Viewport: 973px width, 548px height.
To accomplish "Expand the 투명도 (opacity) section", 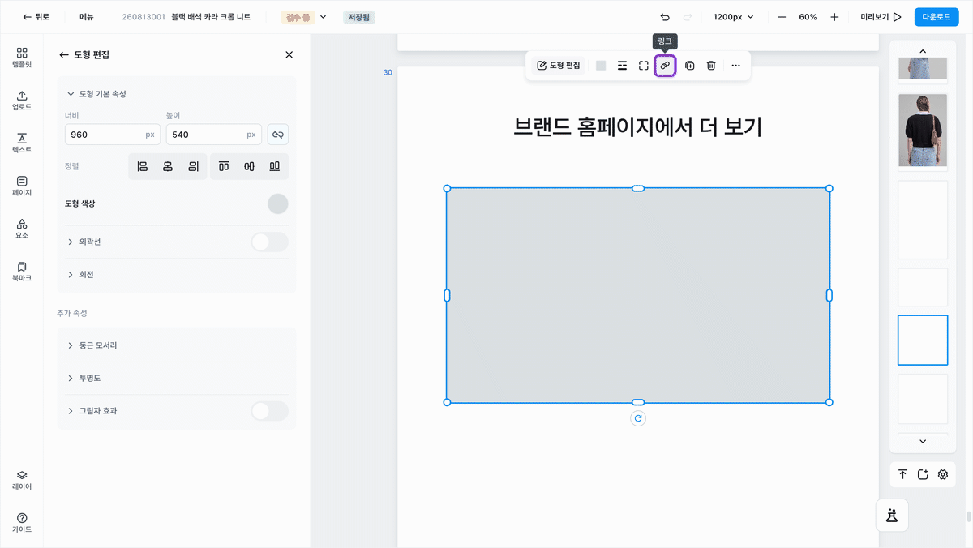I will 84,378.
